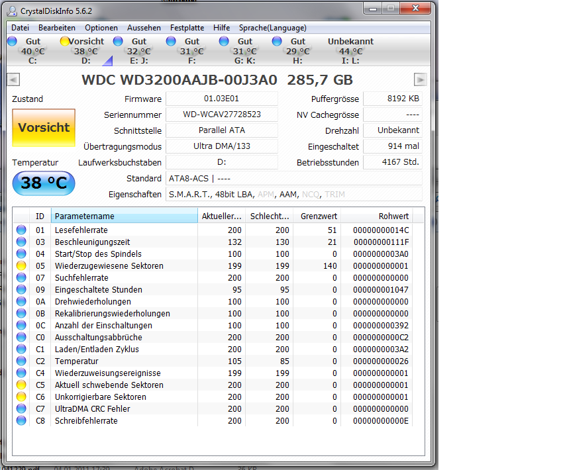Open the Bearbeiten menu

click(57, 28)
